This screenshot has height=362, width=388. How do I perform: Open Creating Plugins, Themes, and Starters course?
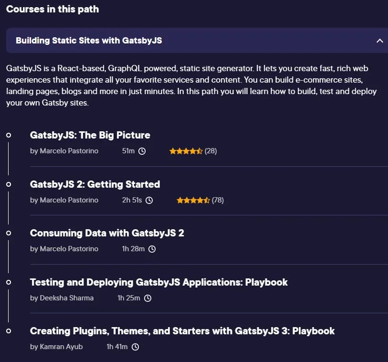coord(182,331)
